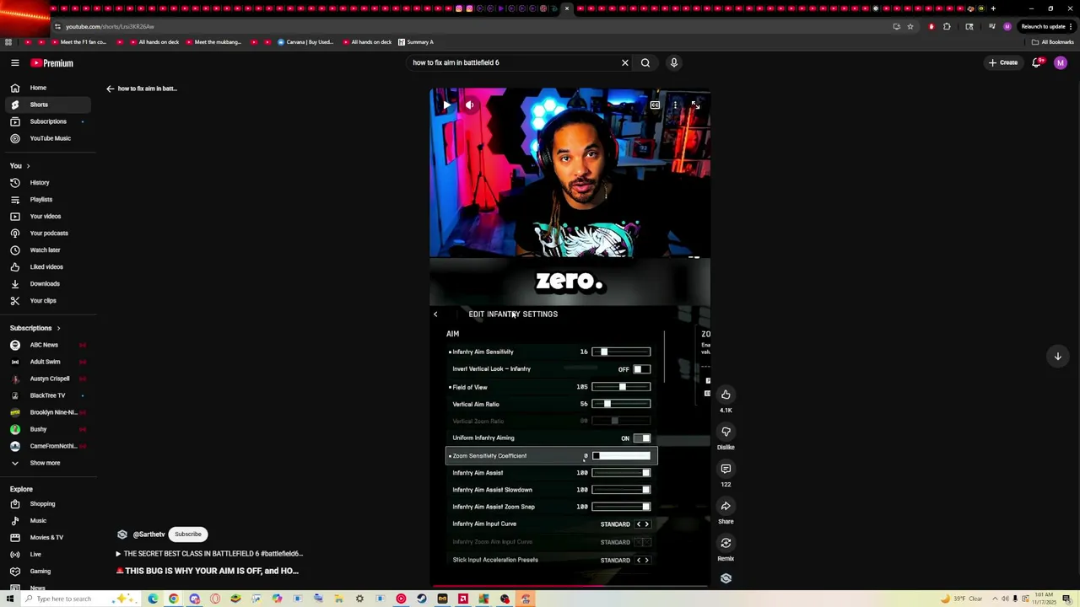This screenshot has width=1080, height=607.
Task: Open the YouTube guide hamburger menu
Action: tap(14, 63)
